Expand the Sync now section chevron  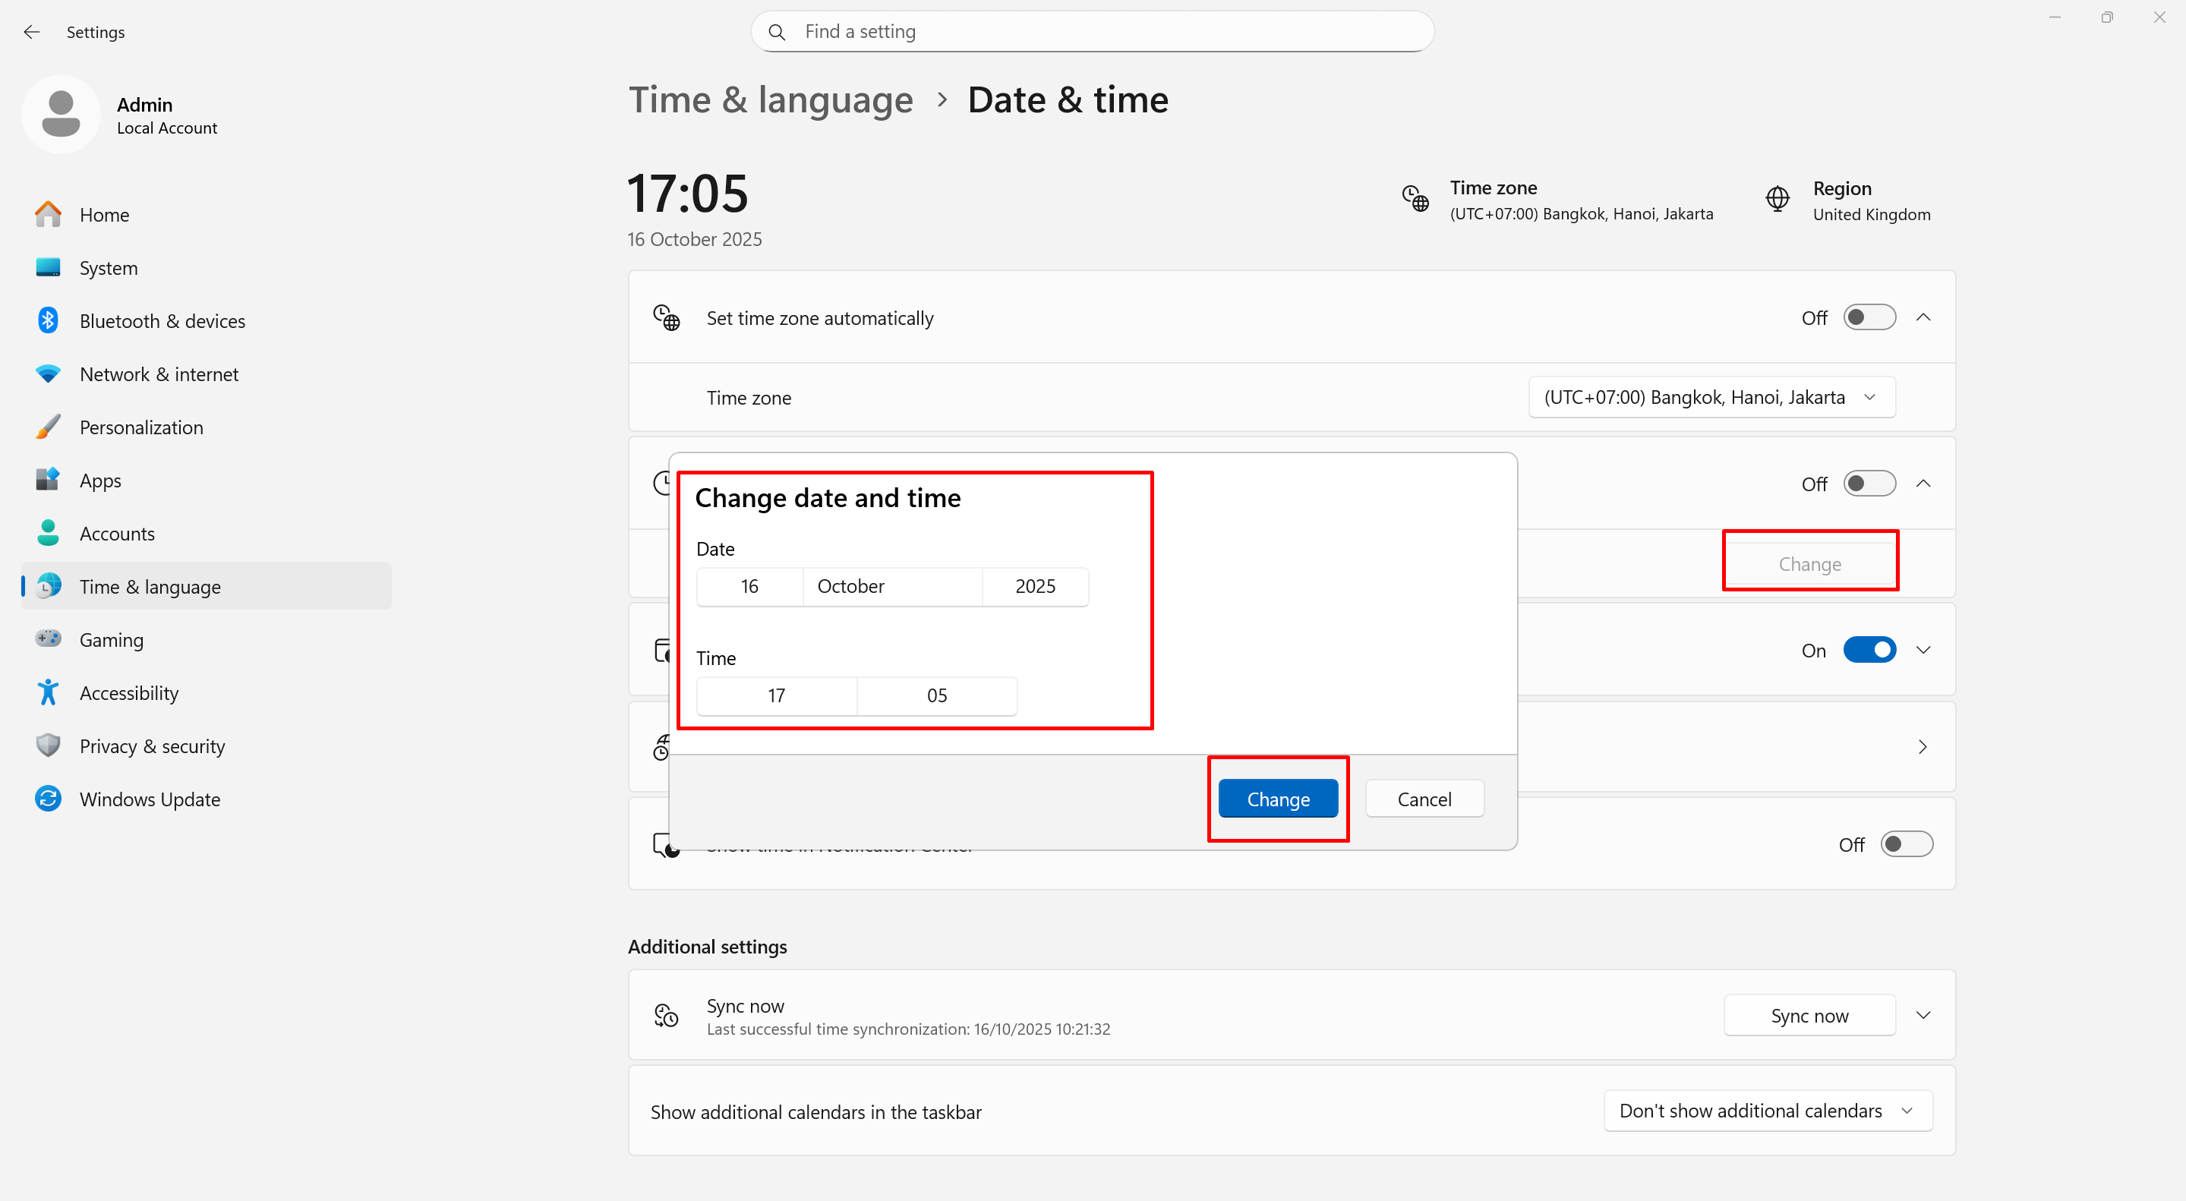coord(1923,1015)
